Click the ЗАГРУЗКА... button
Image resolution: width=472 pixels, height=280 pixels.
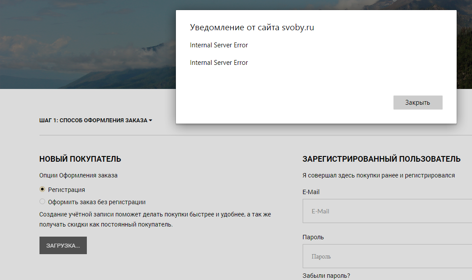pos(63,245)
